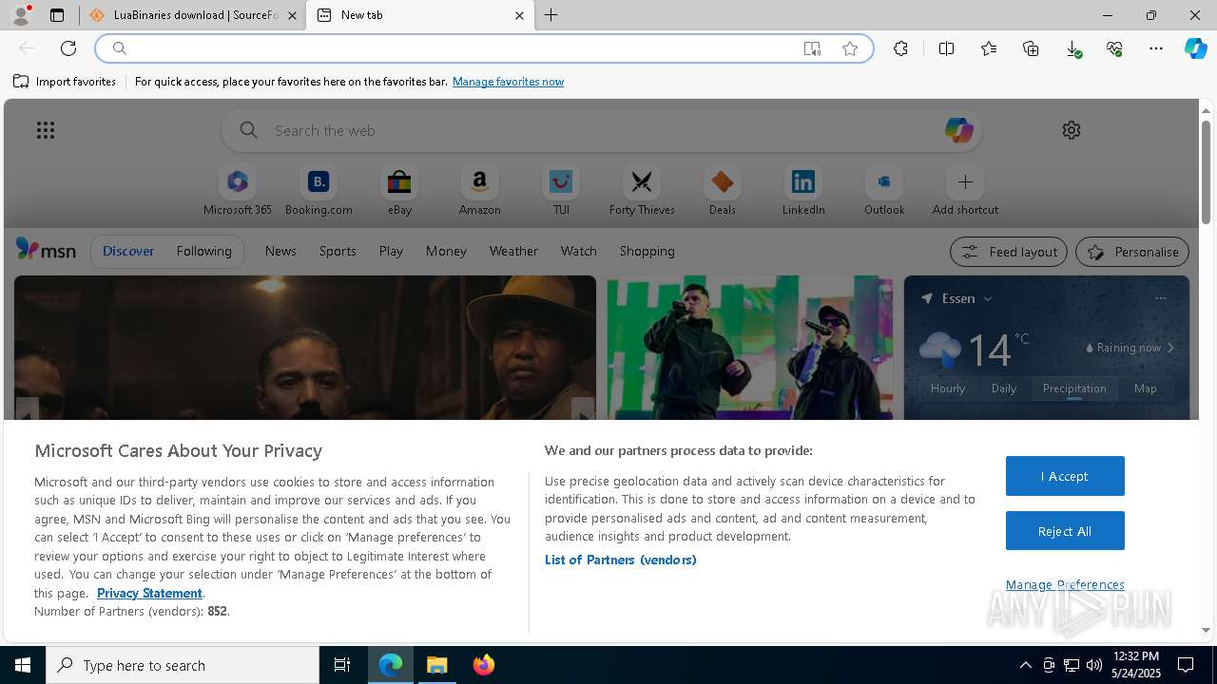The image size is (1217, 684).
Task: Open a new tab with plus button
Action: click(551, 15)
